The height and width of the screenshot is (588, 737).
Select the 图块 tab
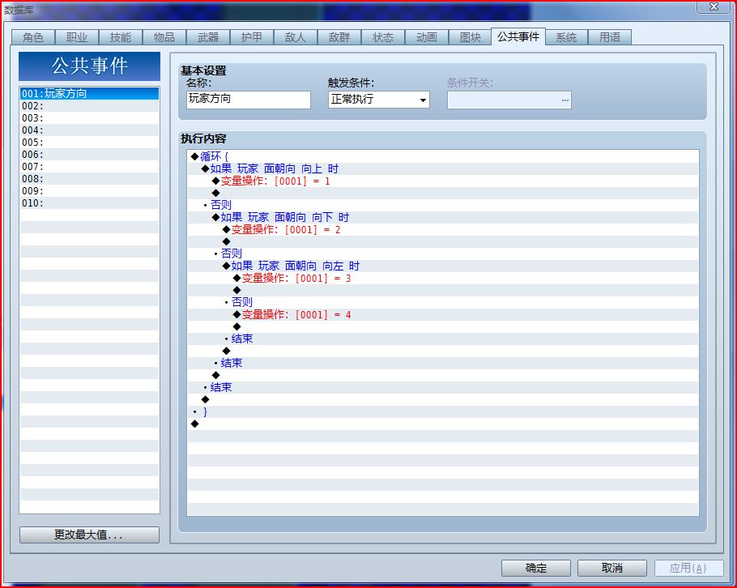[470, 37]
